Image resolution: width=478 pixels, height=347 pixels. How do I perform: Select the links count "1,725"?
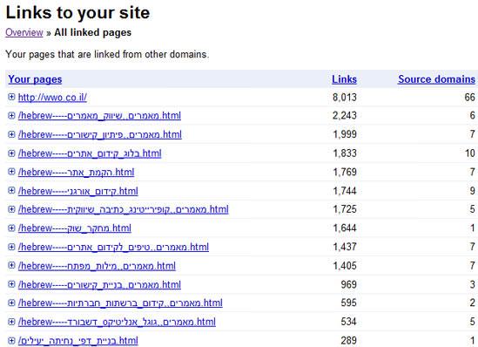(x=345, y=209)
